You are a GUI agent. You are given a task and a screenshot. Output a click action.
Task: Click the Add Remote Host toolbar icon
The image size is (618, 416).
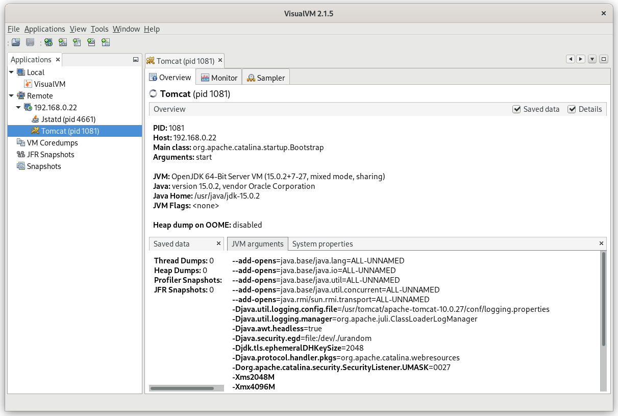(x=48, y=42)
